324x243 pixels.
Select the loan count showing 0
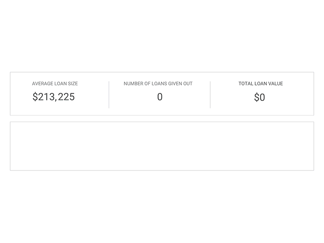pos(159,96)
